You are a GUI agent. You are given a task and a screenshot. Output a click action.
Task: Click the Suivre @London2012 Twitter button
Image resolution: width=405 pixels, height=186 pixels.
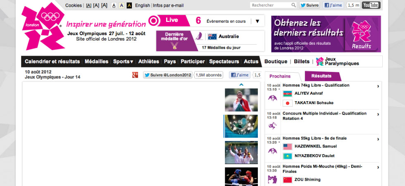coord(167,75)
